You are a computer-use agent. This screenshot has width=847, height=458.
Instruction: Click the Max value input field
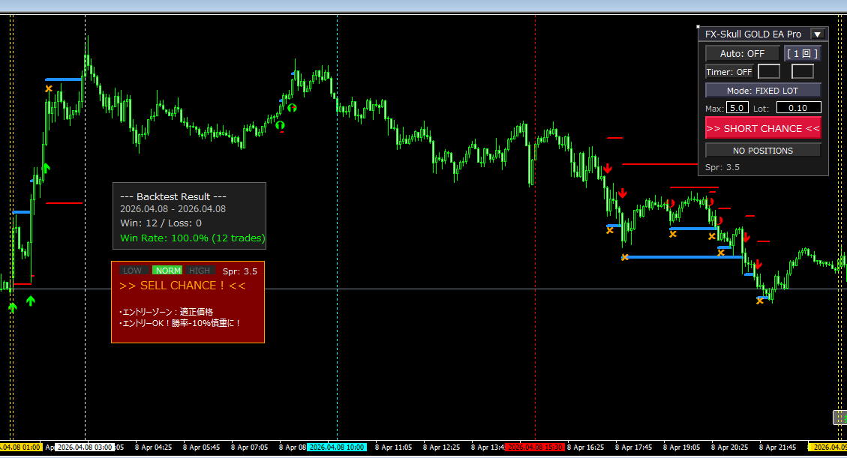735,108
